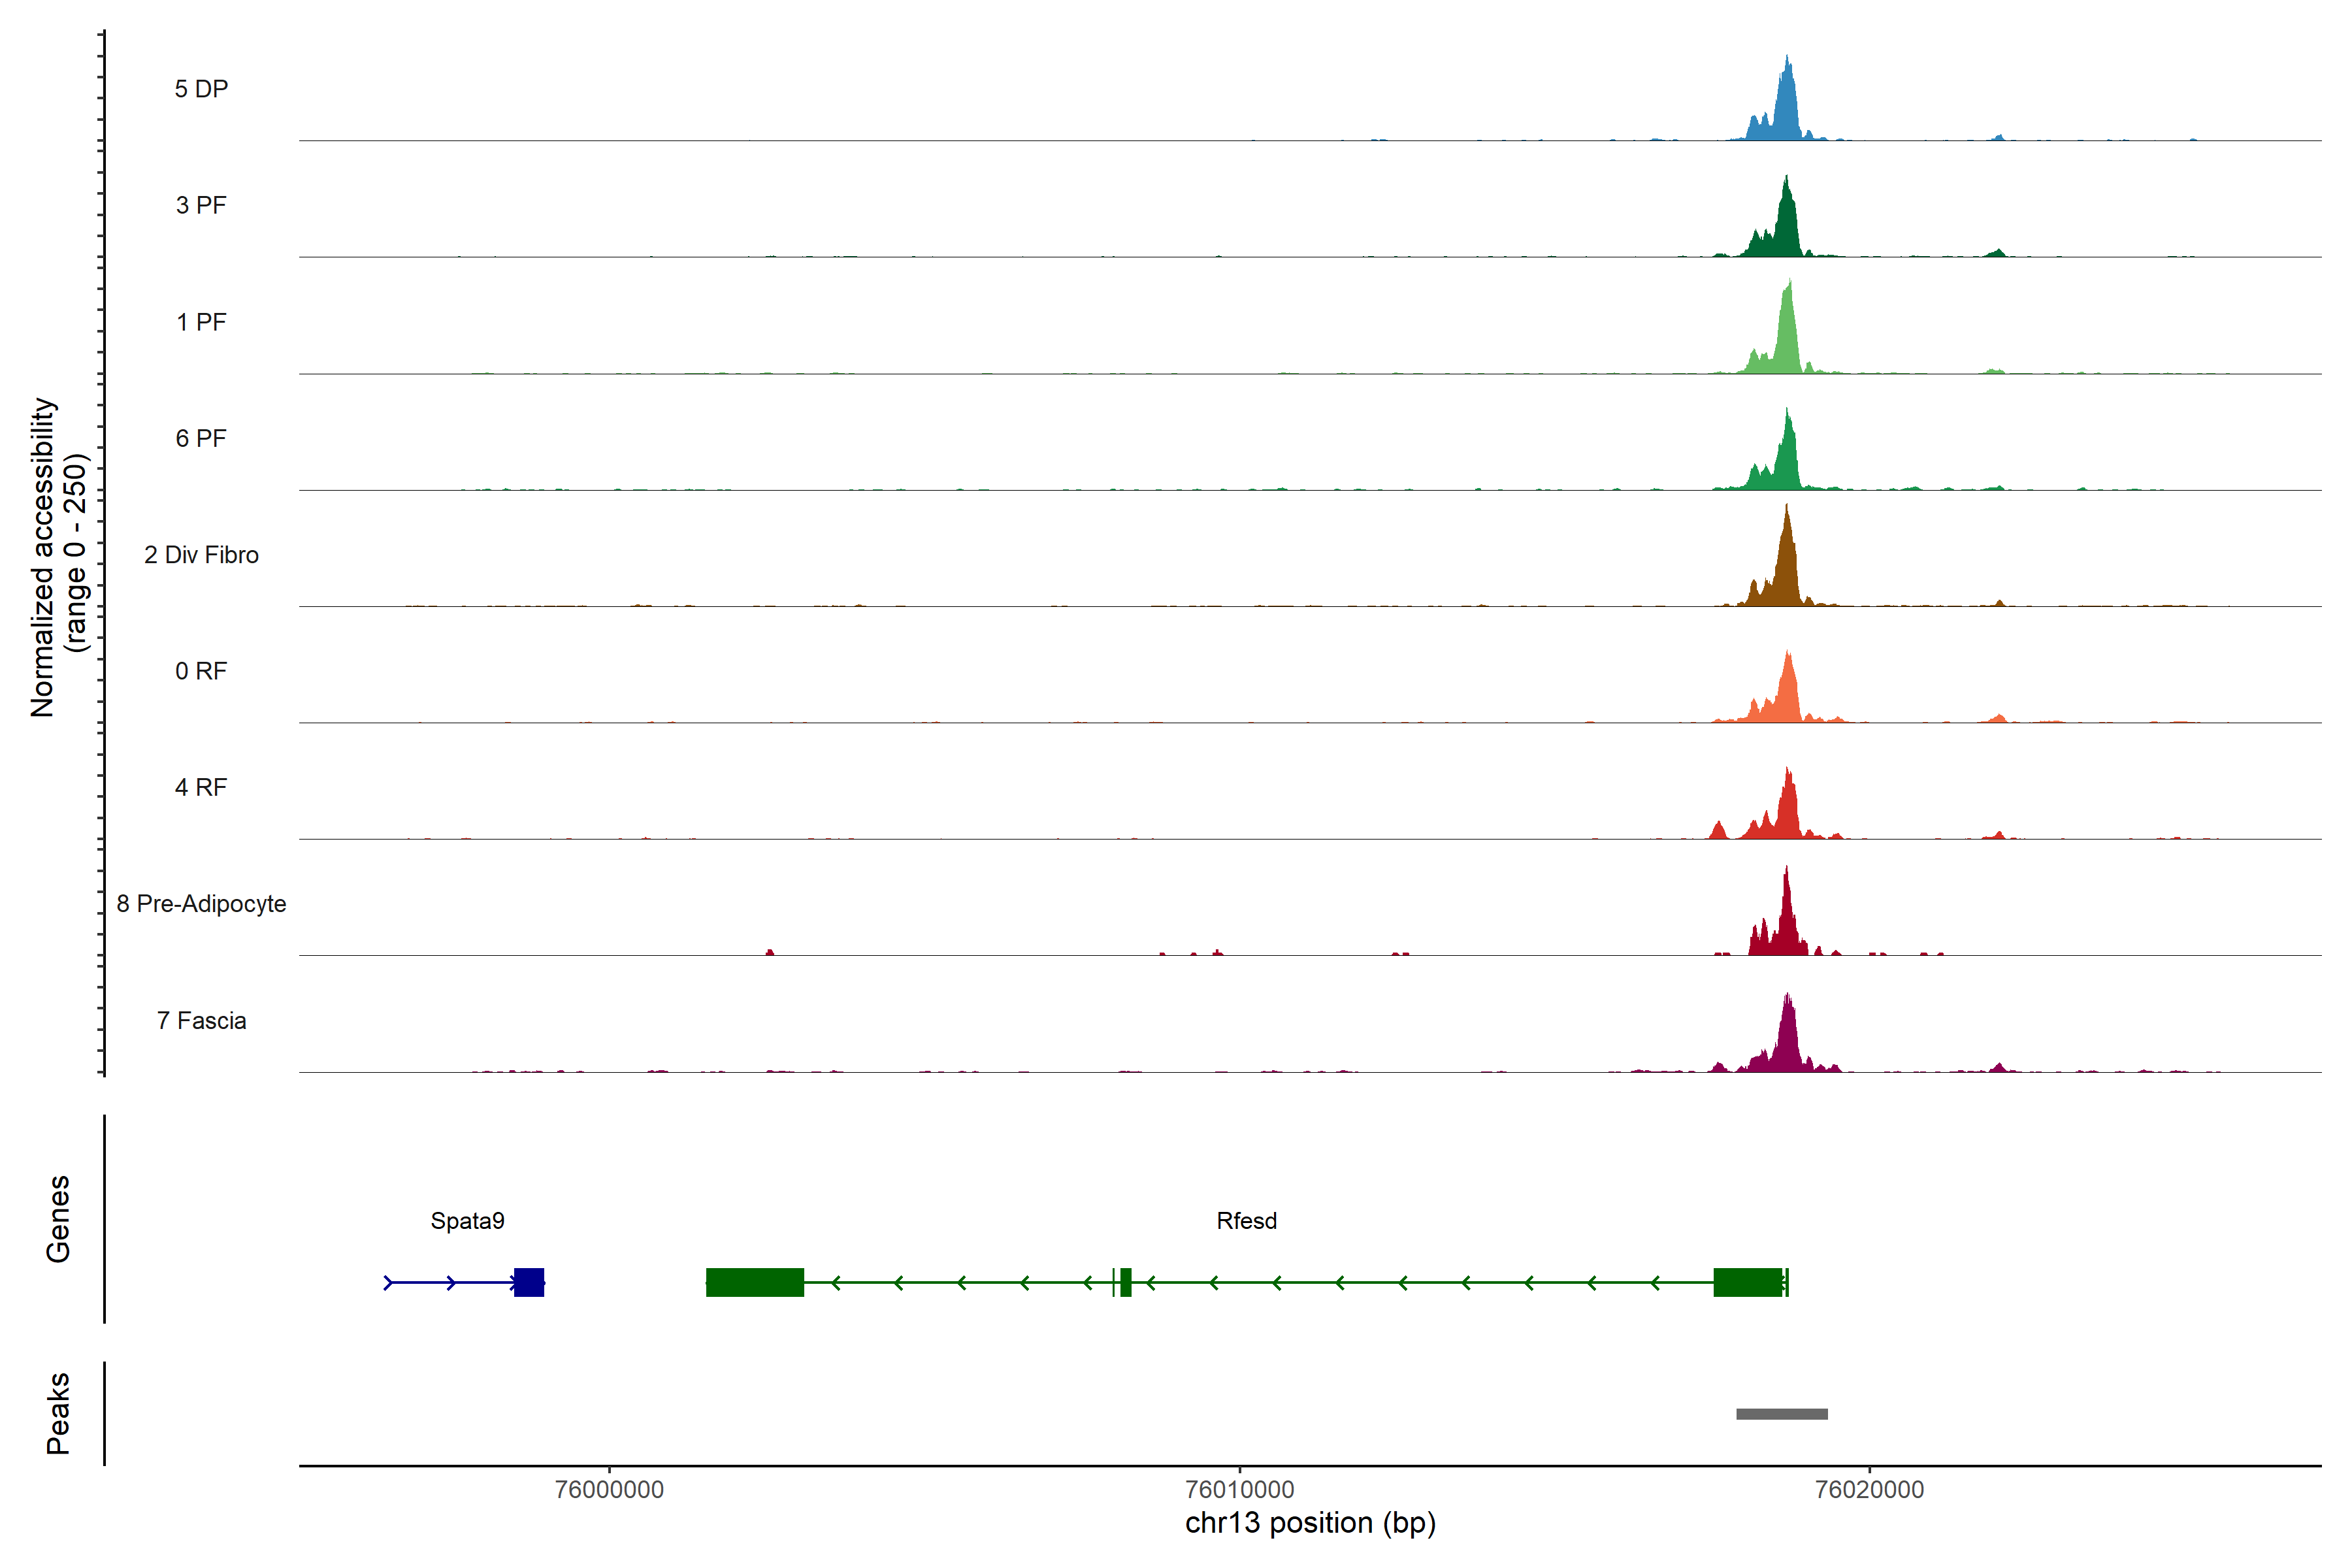Click the Rfesd gene name label
The height and width of the screenshot is (1568, 2352).
click(1246, 1221)
